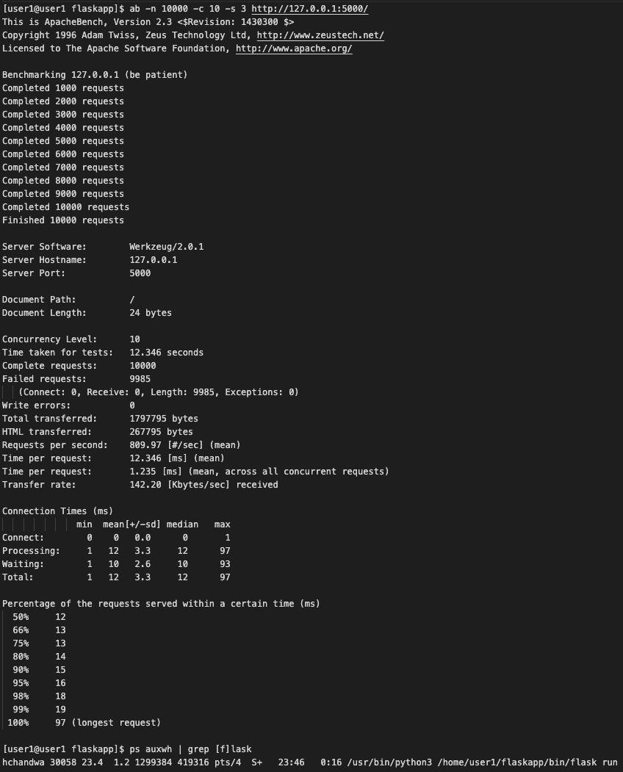
Task: Click the "12.346 seconds" time taken value
Action: coord(166,353)
